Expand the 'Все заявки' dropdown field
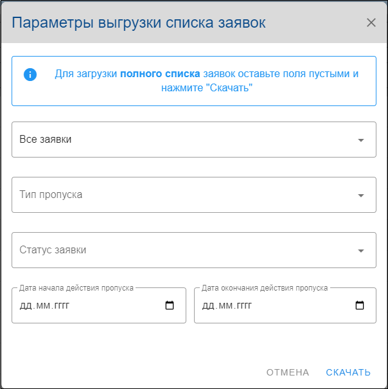 (180, 140)
